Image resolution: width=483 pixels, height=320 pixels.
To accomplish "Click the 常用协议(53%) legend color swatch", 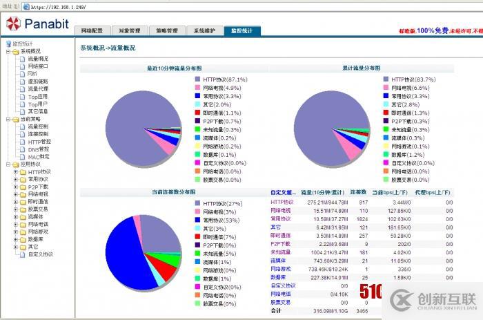I will 197,220.
